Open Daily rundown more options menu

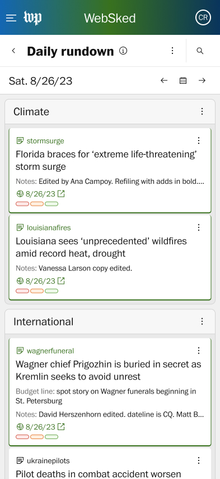[x=172, y=51]
